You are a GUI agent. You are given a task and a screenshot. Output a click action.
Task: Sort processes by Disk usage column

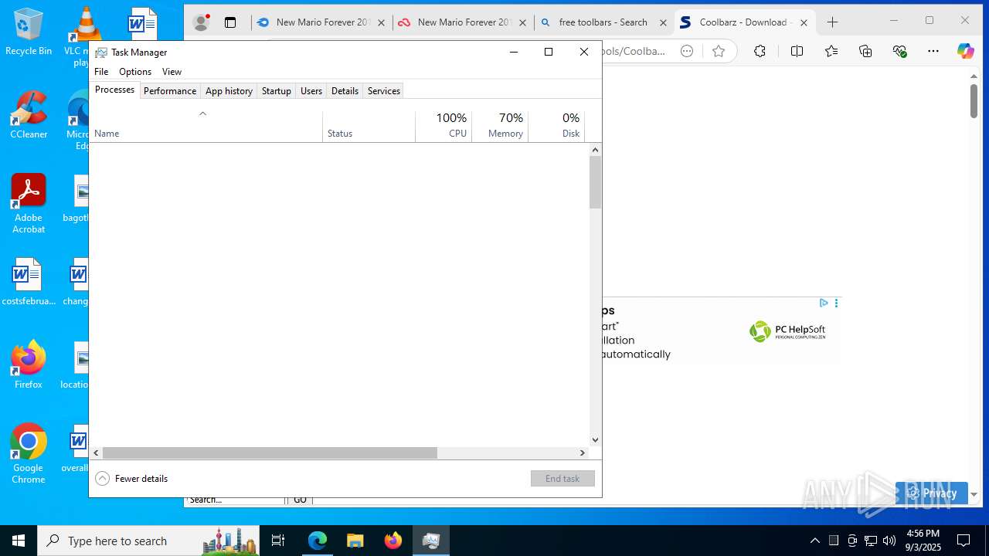point(556,126)
